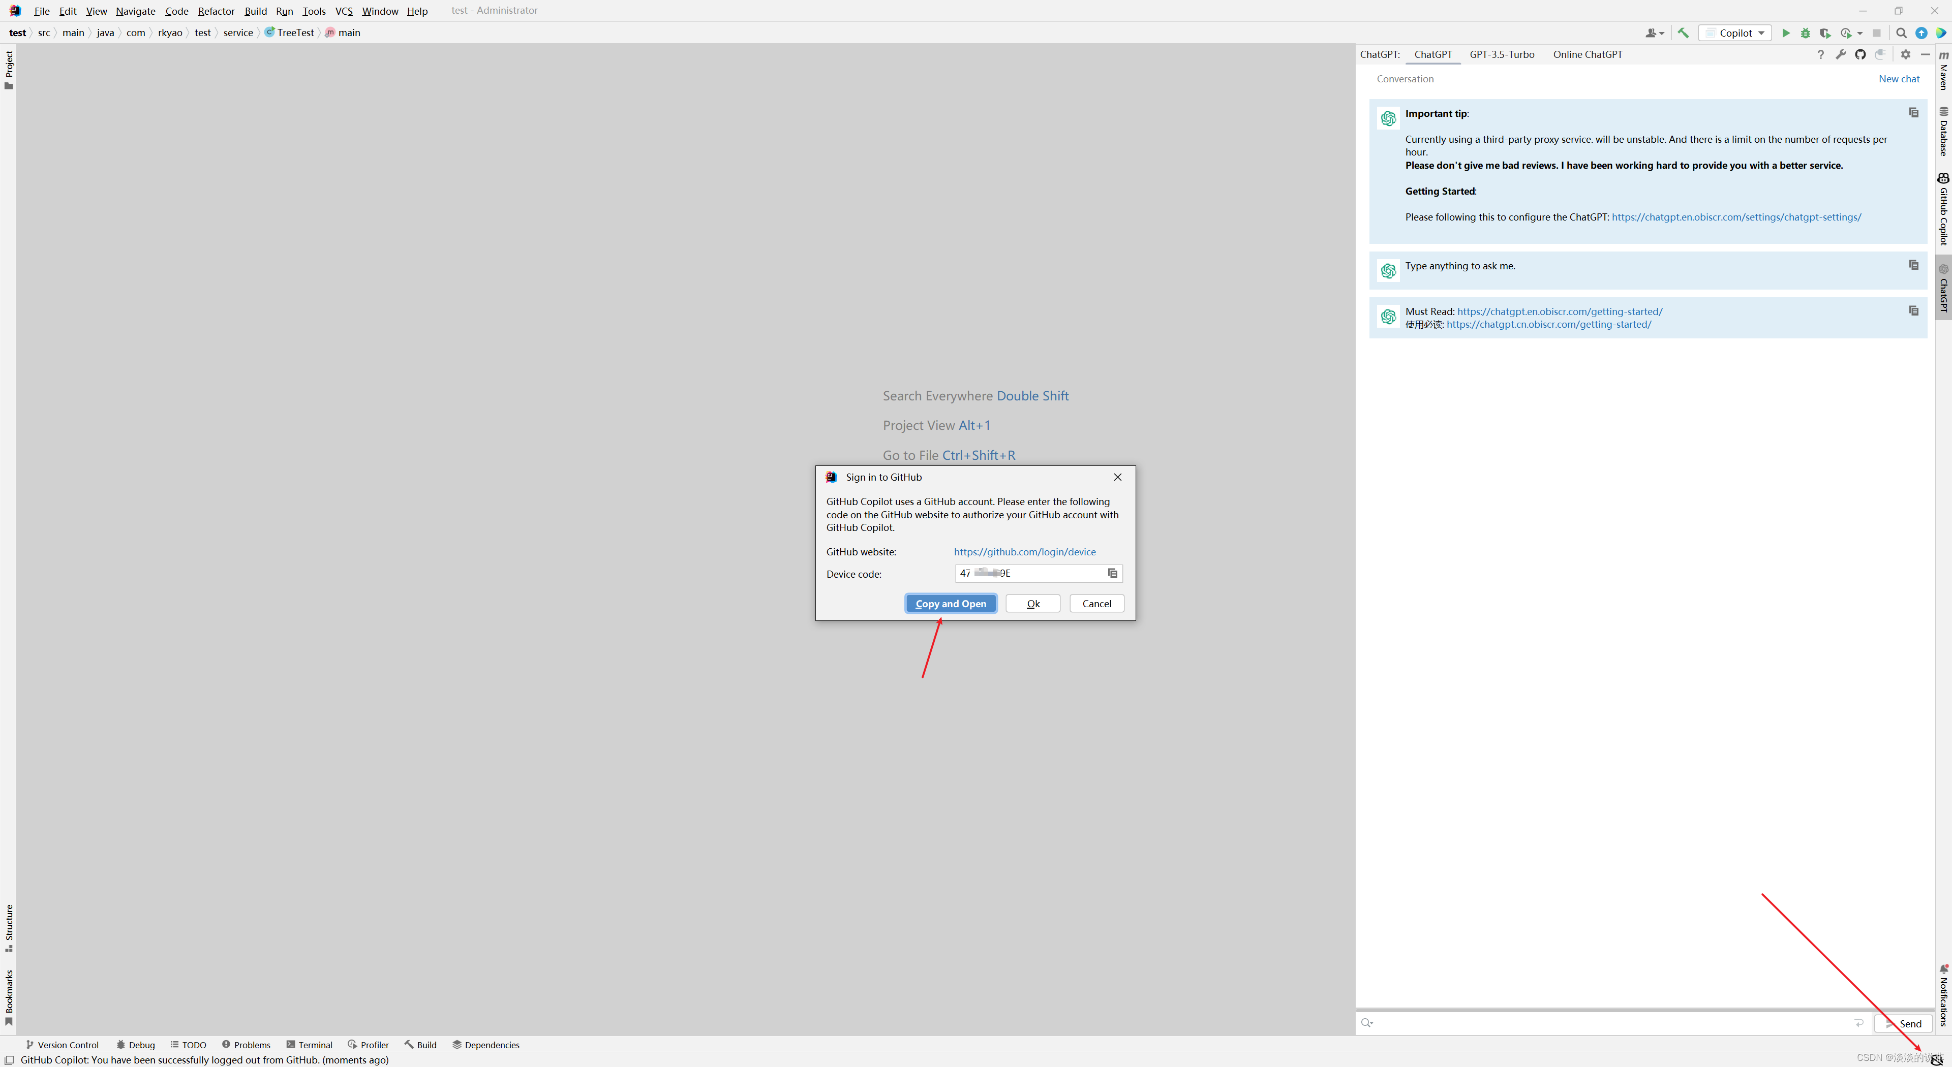This screenshot has width=1952, height=1067.
Task: Expand the Code With Me user dropdown
Action: pos(1655,33)
